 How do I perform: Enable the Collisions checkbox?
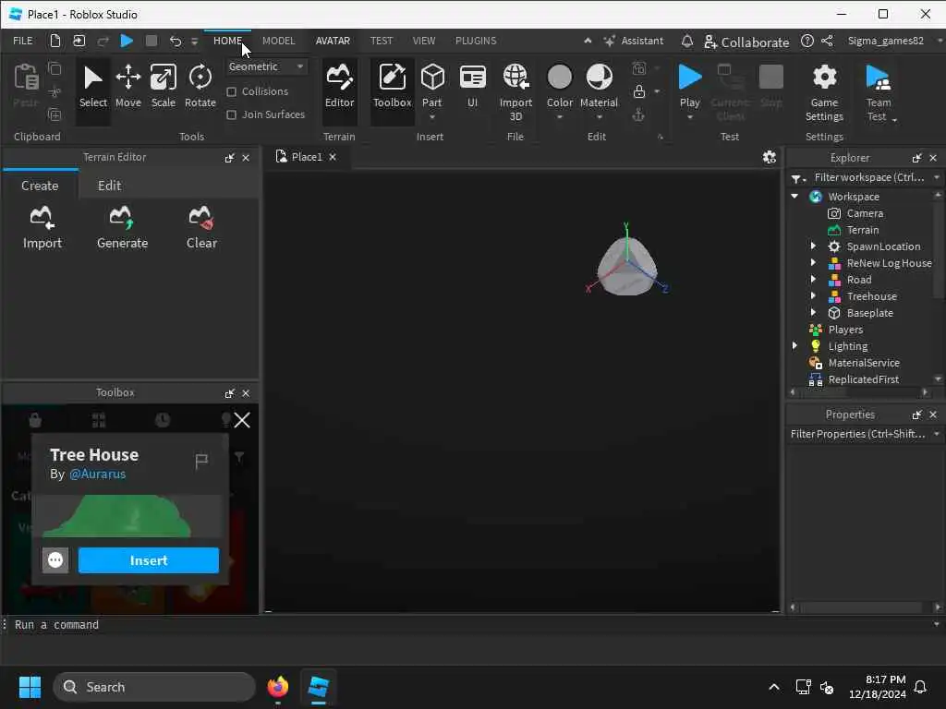231,91
